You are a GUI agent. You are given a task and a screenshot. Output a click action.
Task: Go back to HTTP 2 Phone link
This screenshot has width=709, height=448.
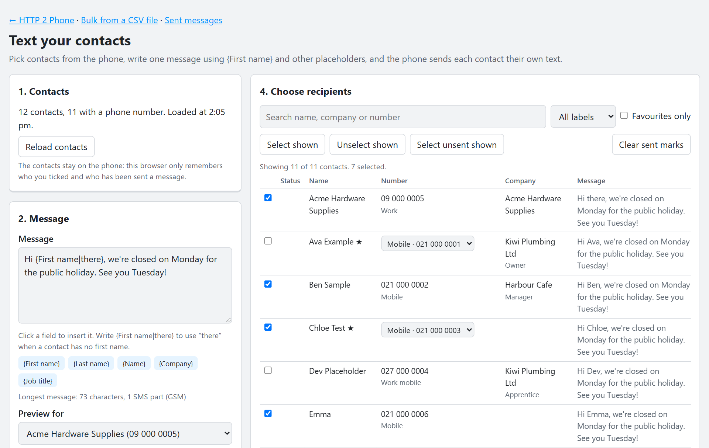(41, 20)
